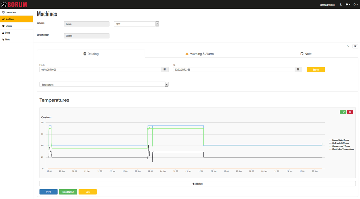Open the help dropdown menu

point(348,5)
